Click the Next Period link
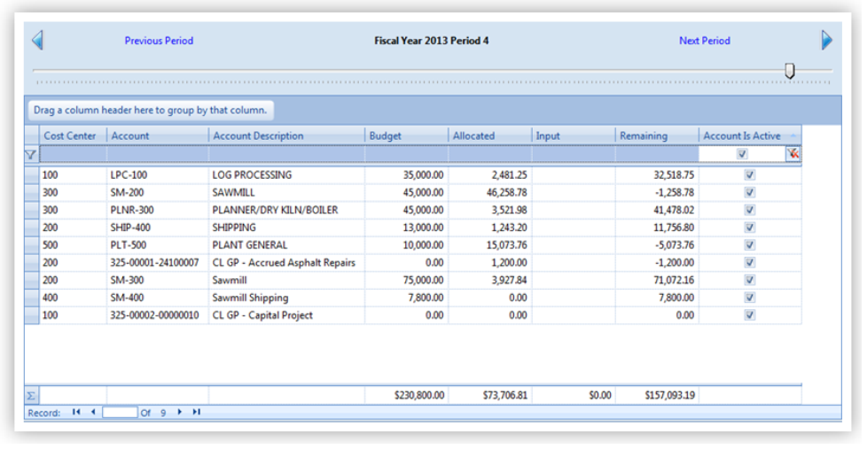The height and width of the screenshot is (449, 867). pos(704,41)
